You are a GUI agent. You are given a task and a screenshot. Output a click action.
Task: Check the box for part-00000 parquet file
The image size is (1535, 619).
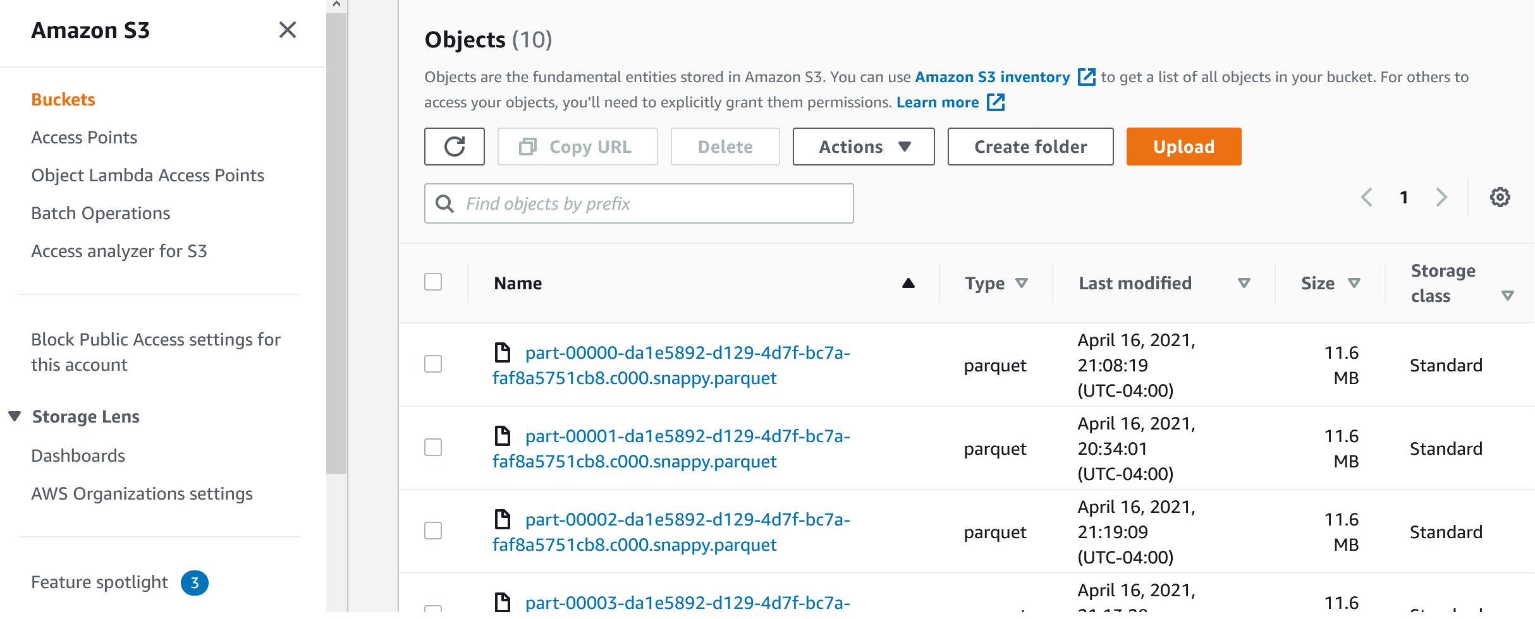[433, 364]
